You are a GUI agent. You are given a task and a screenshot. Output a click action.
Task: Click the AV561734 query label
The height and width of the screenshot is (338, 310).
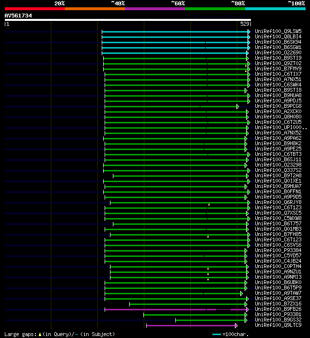[18, 16]
